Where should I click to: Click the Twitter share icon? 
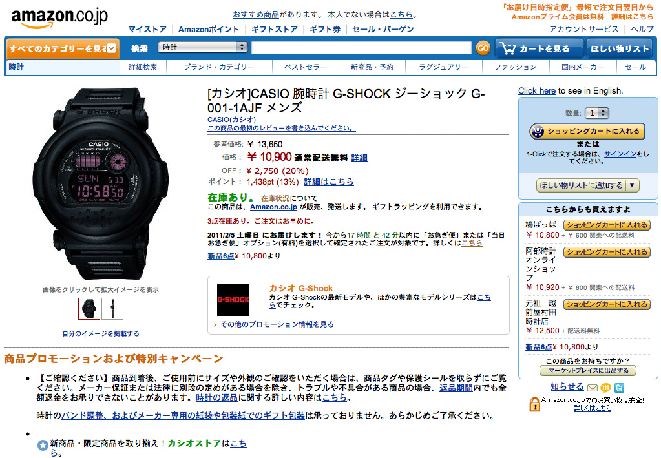click(x=619, y=388)
